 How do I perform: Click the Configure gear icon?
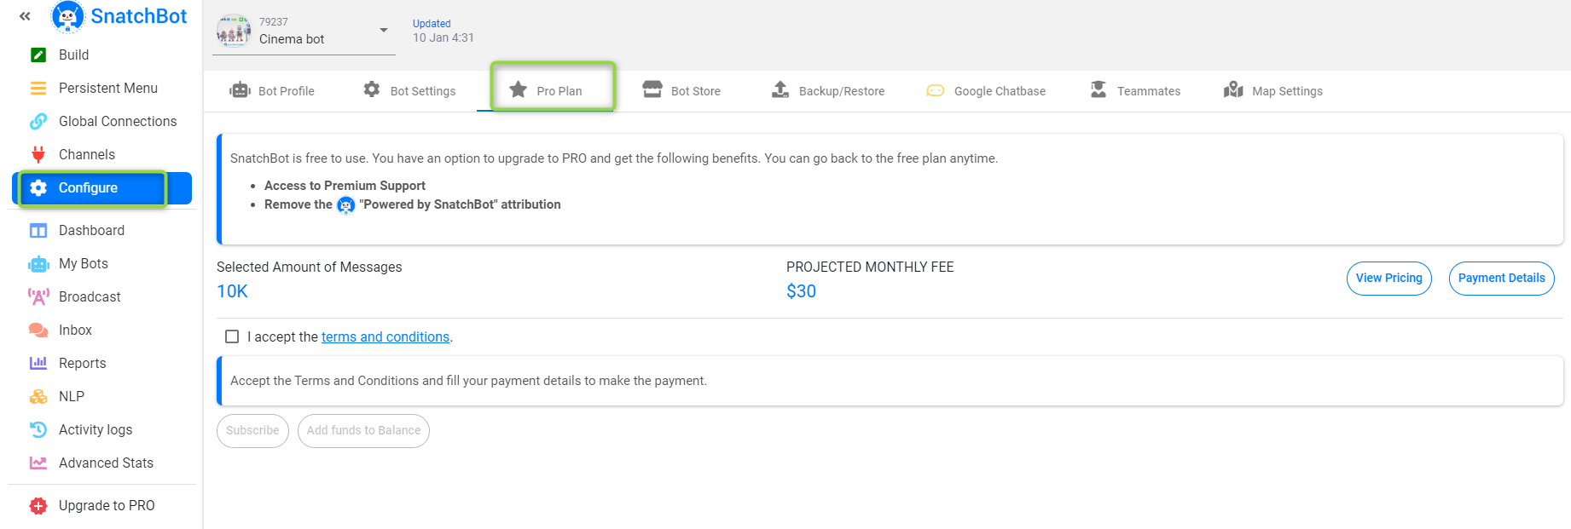tap(38, 187)
